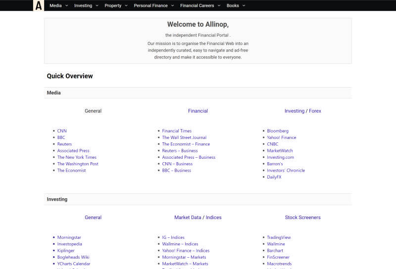Open the BBC – Business link

177,170
